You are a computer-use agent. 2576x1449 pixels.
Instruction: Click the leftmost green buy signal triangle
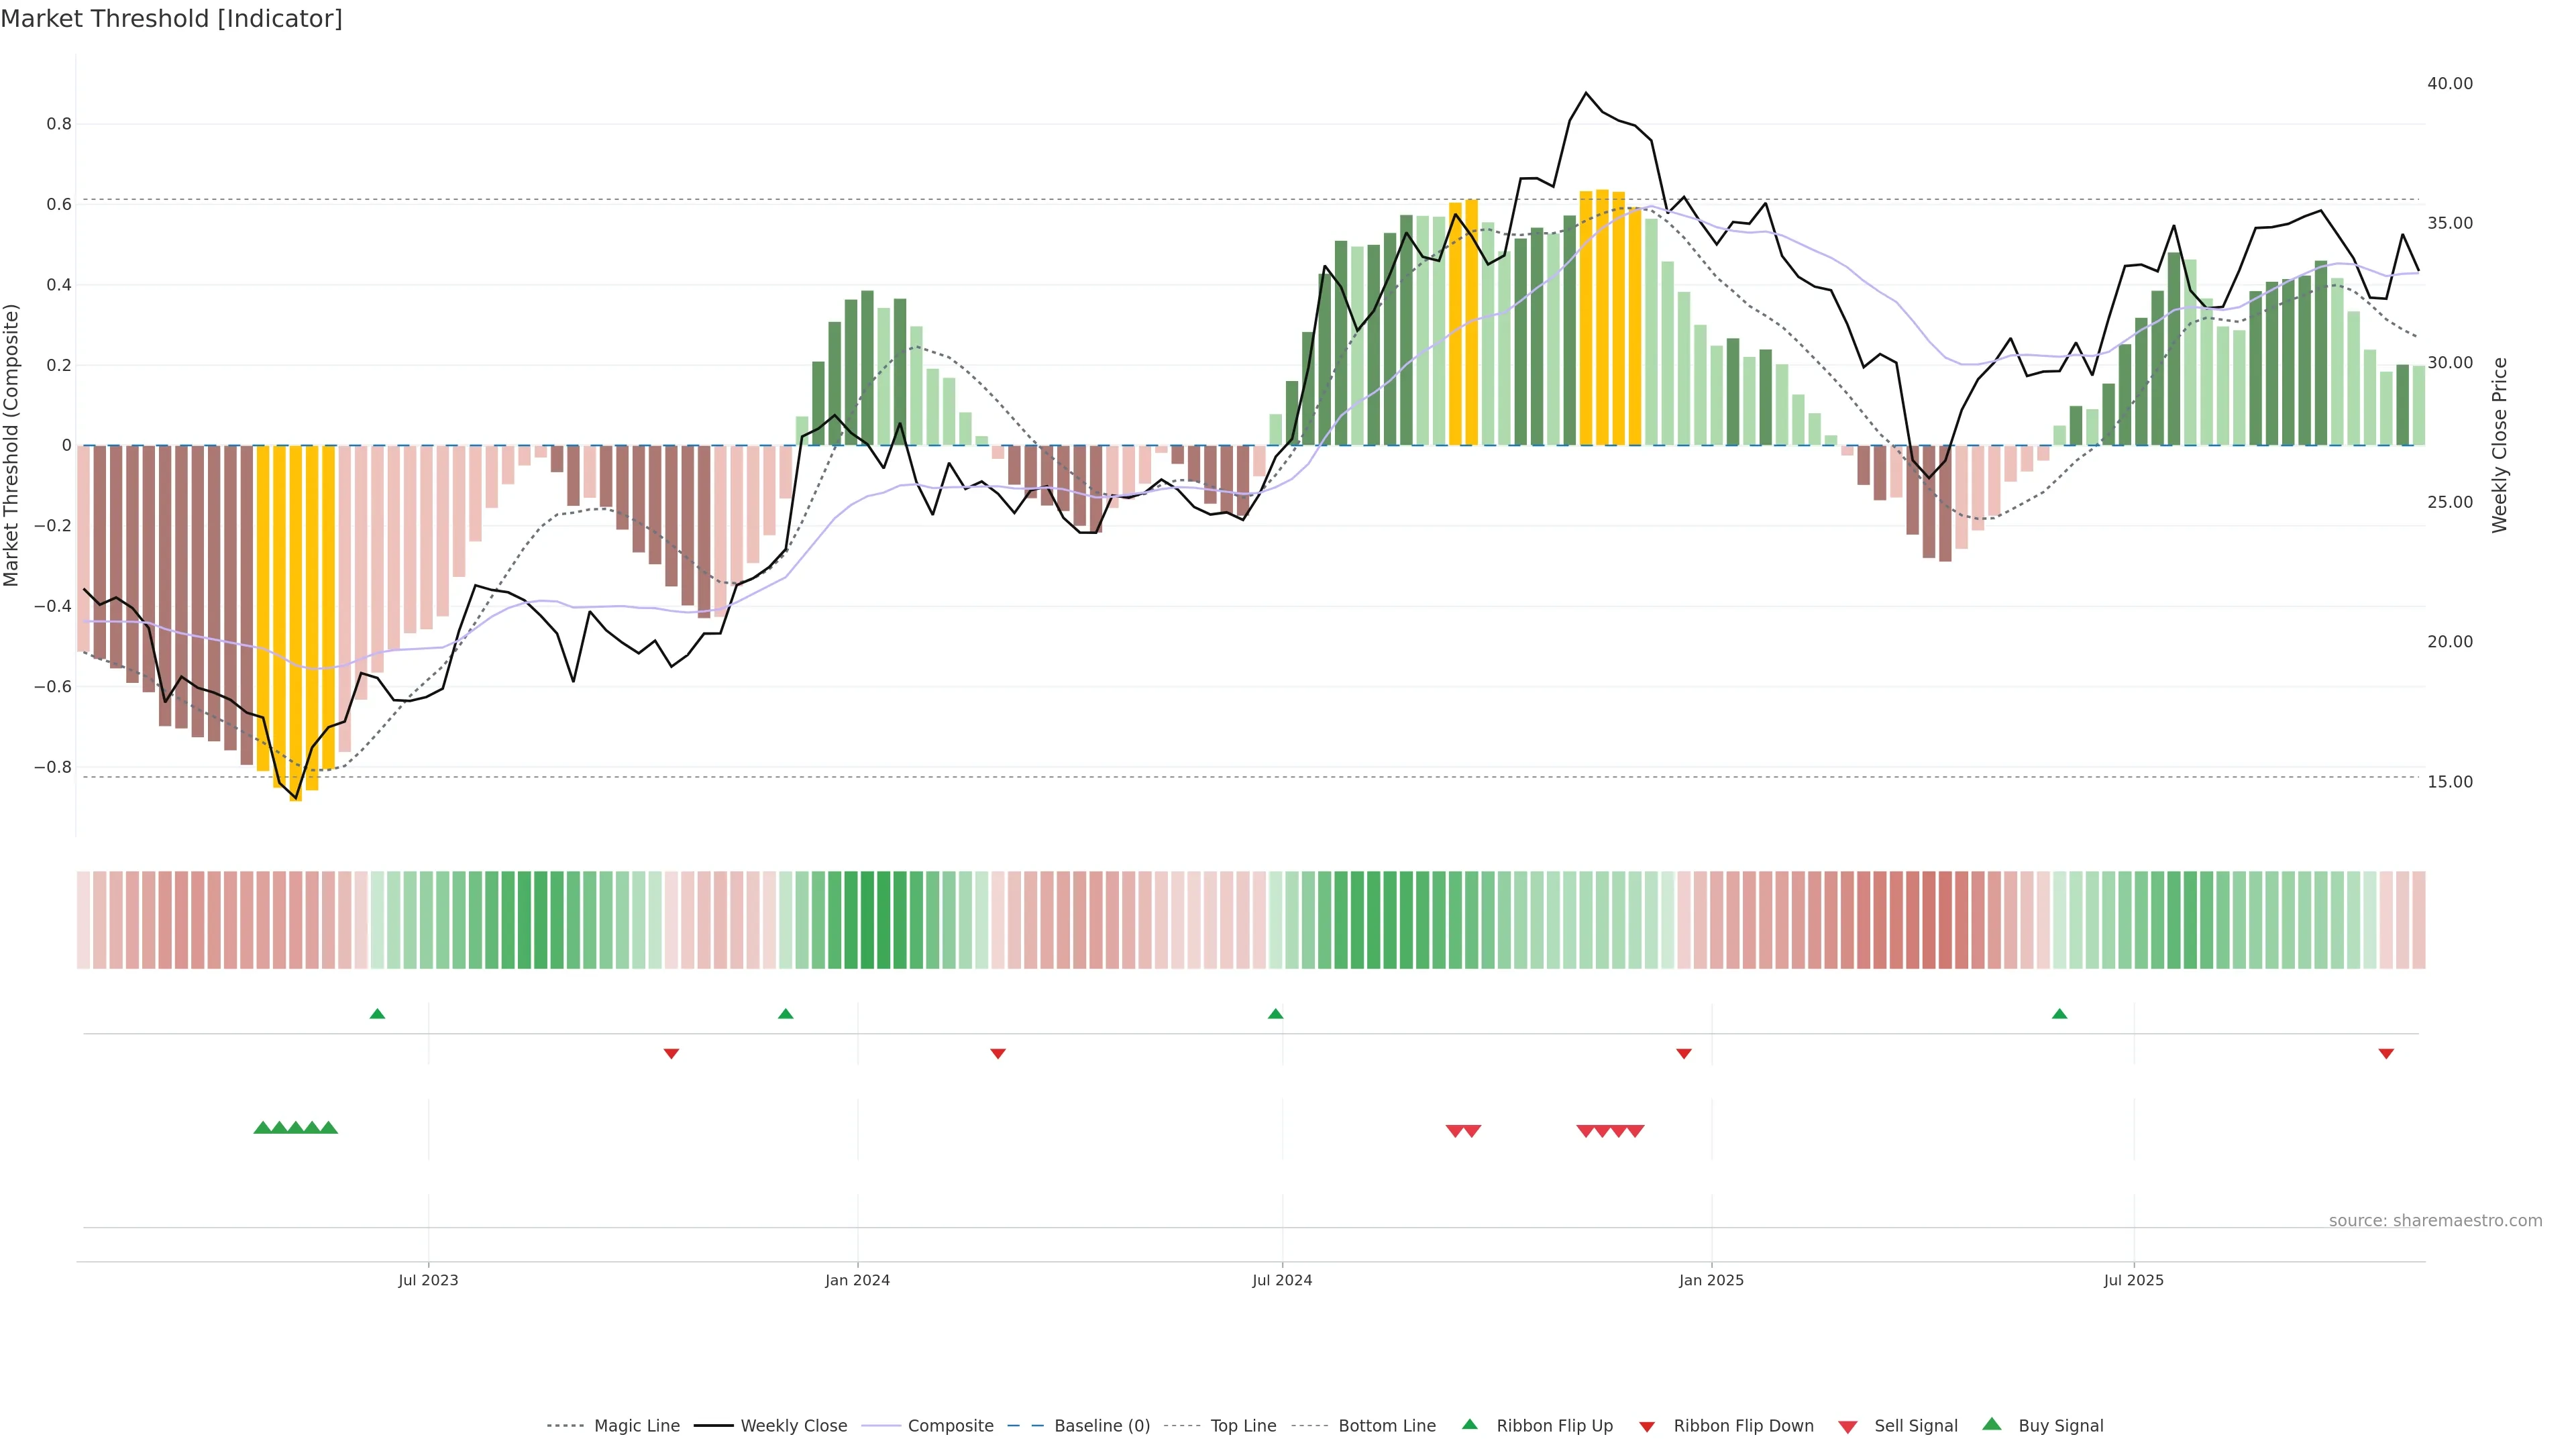(262, 1128)
